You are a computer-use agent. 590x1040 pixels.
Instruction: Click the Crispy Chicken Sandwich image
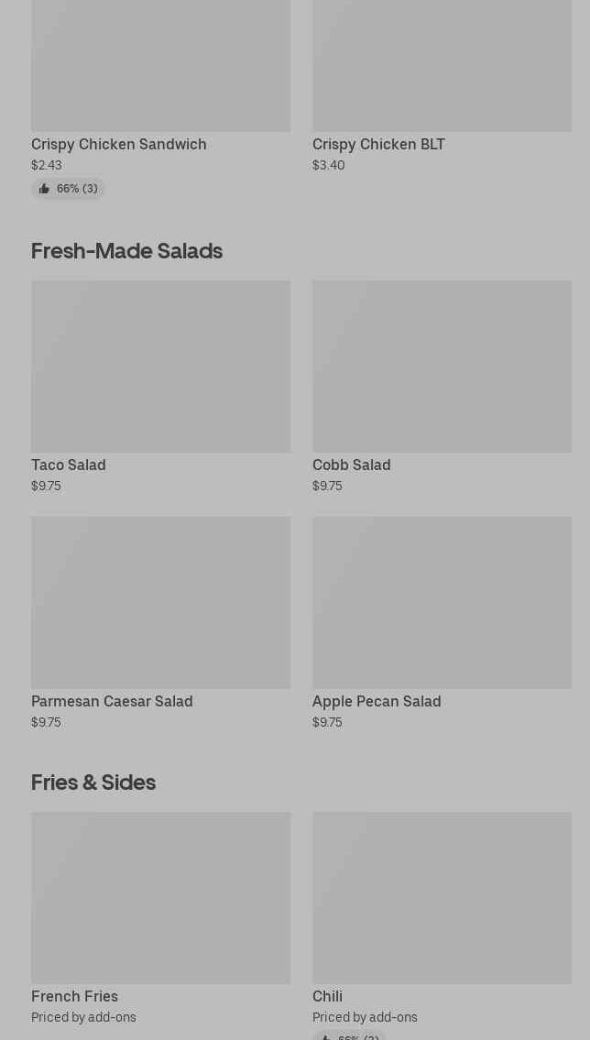(x=160, y=64)
